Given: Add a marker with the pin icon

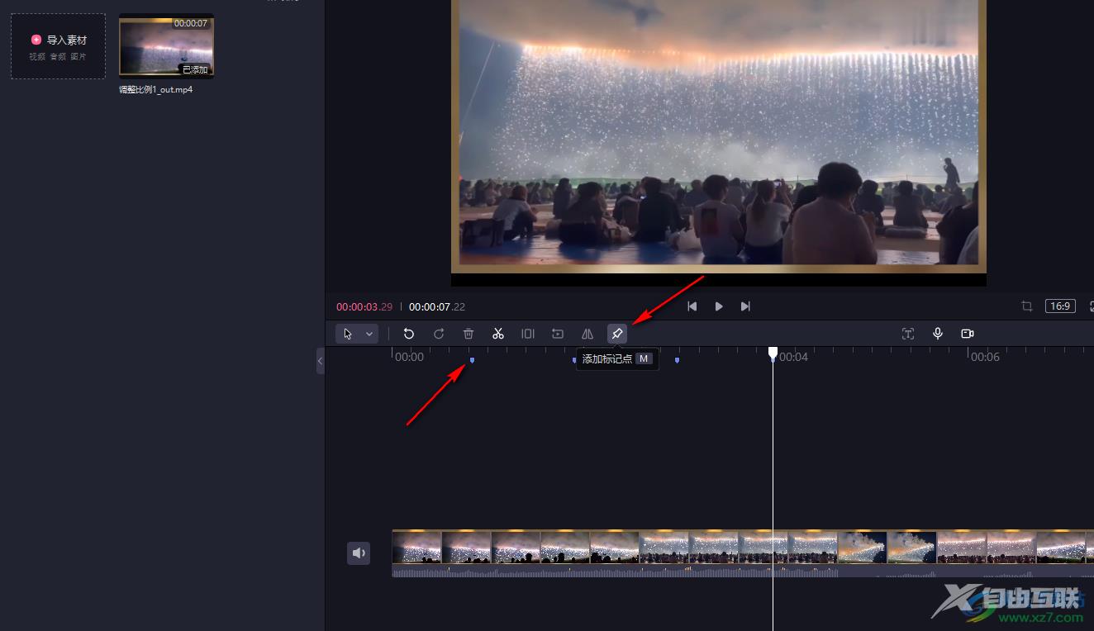Looking at the screenshot, I should click(x=617, y=334).
